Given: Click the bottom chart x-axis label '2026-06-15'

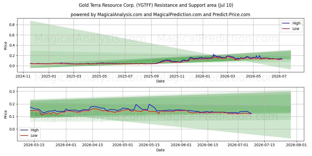Looking at the screenshot, I should [x=208, y=145].
